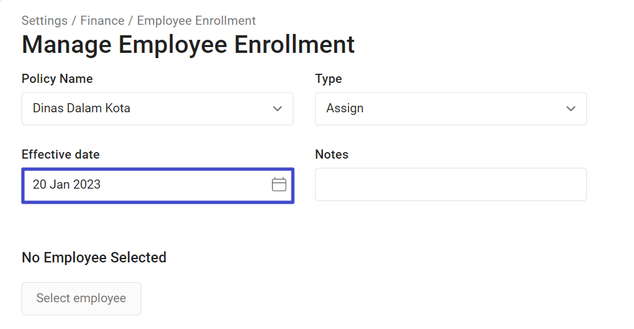Click the slash between Settings and Finance

pos(74,21)
